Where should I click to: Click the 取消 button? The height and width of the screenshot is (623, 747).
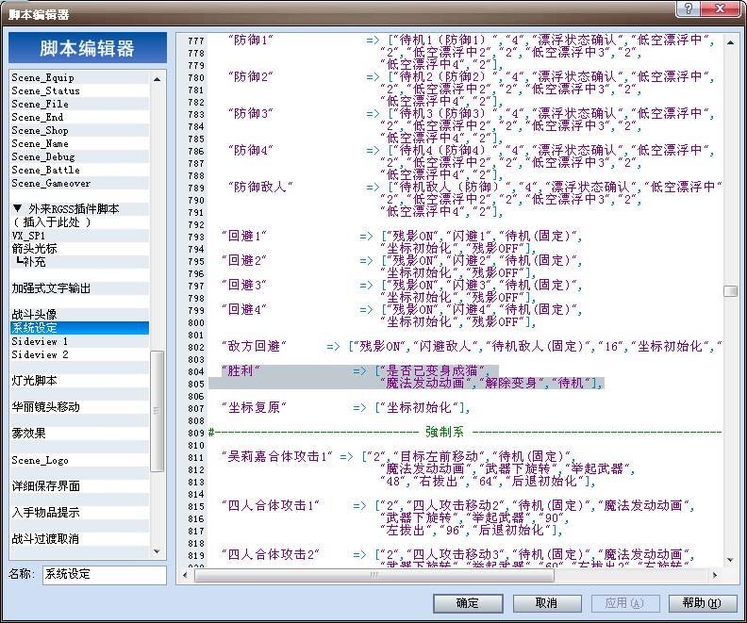pyautogui.click(x=546, y=603)
